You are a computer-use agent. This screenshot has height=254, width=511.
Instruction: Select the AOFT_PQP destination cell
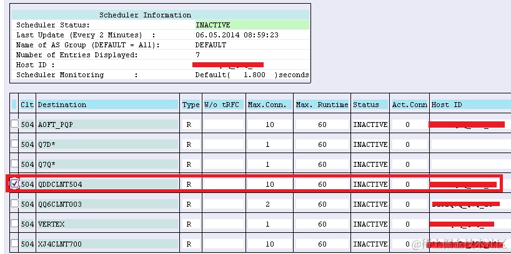tap(107, 125)
